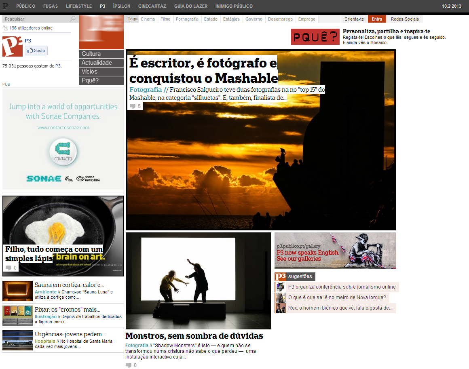
Task: Click comment icon under Monstros article
Action: click(129, 365)
